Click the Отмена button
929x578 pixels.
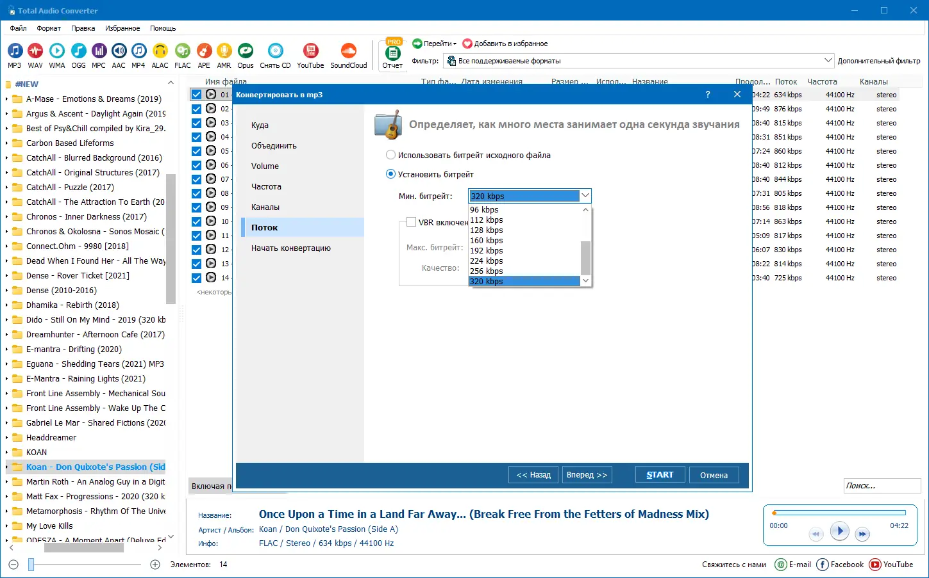714,475
